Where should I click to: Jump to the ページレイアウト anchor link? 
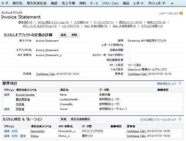pyautogui.click(x=103, y=22)
